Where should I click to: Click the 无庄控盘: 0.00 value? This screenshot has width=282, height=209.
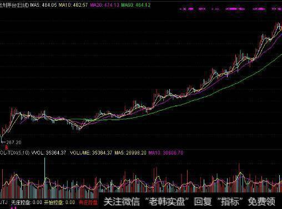coord(27,202)
